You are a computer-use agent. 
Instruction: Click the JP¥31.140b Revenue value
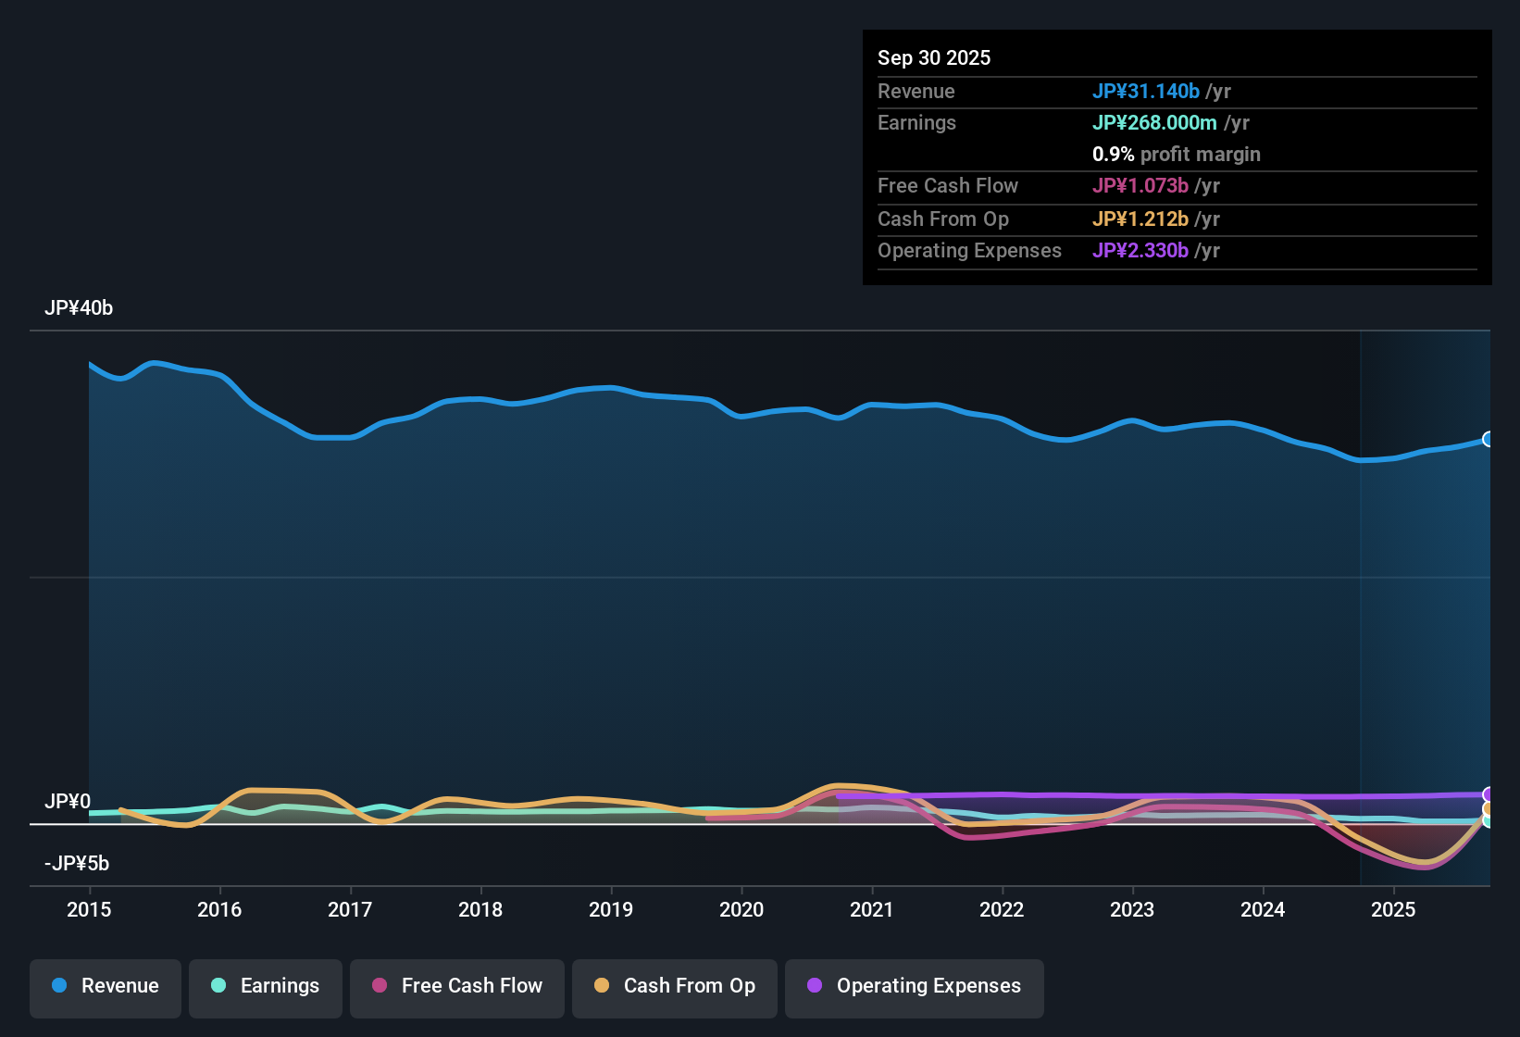click(x=1147, y=91)
